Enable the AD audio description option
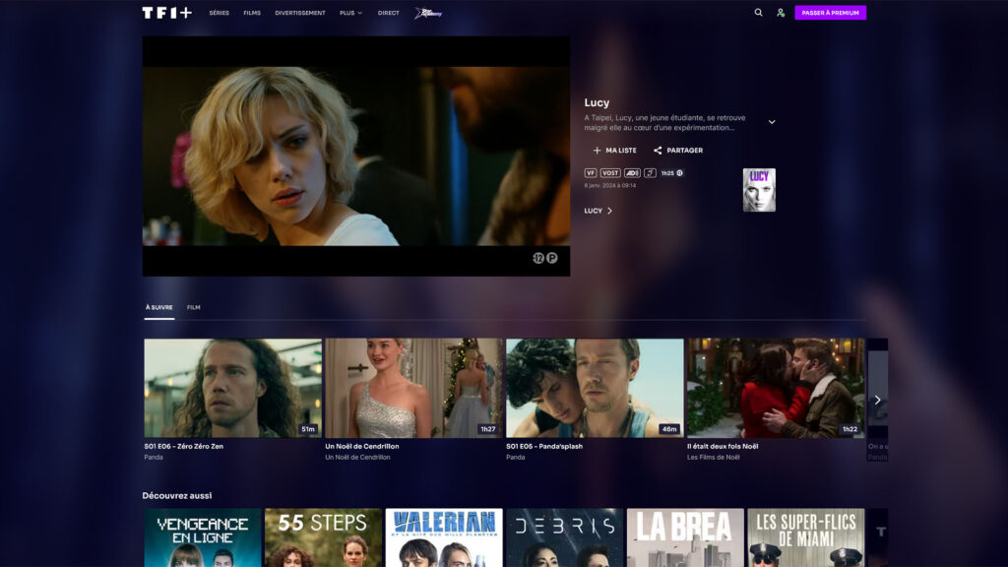The image size is (1008, 567). tap(631, 173)
